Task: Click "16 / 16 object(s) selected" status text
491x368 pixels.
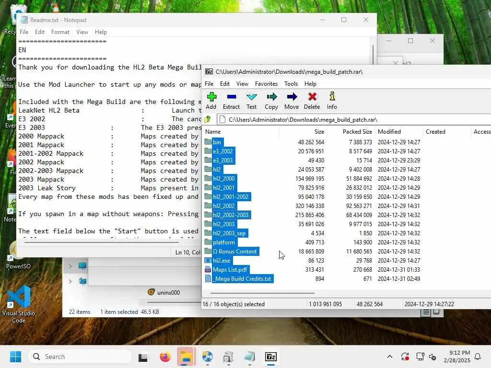Action: click(234, 304)
